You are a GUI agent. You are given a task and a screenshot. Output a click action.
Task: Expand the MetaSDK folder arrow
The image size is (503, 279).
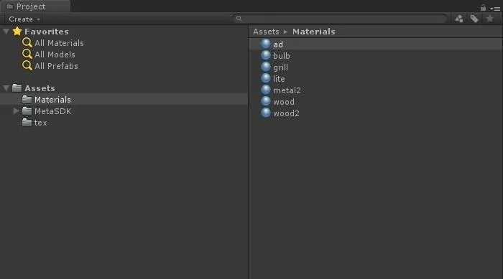[x=16, y=111]
